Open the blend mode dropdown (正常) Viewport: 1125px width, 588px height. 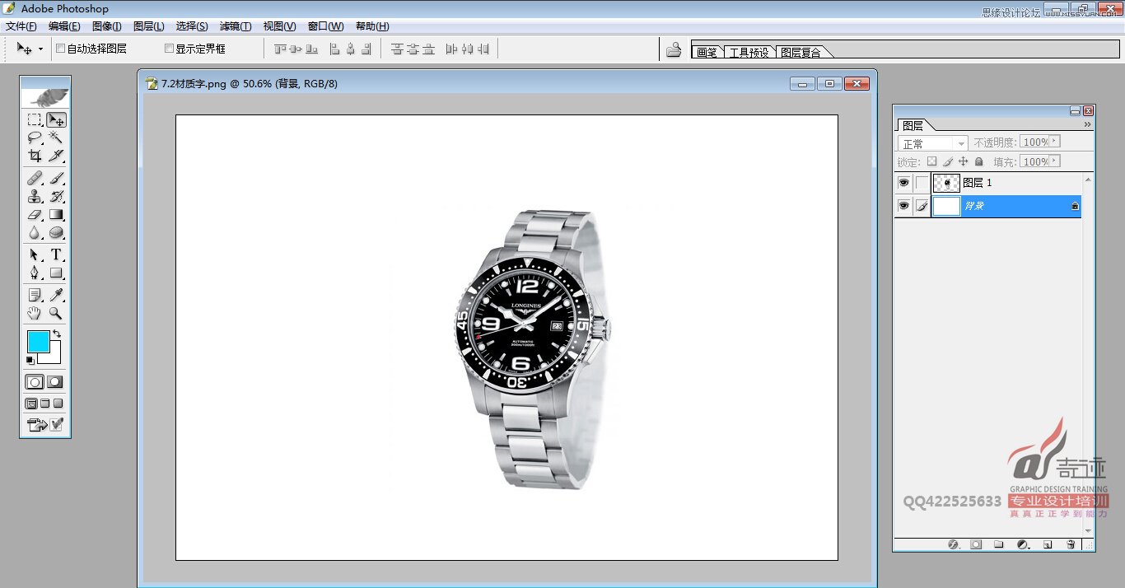pyautogui.click(x=932, y=143)
